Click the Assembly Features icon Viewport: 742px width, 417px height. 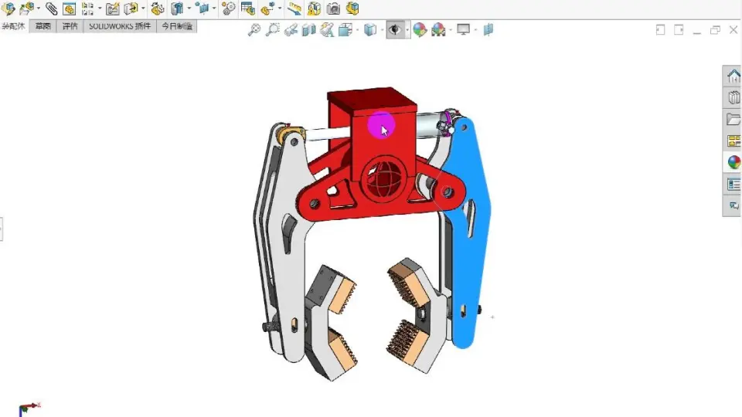pyautogui.click(x=177, y=8)
